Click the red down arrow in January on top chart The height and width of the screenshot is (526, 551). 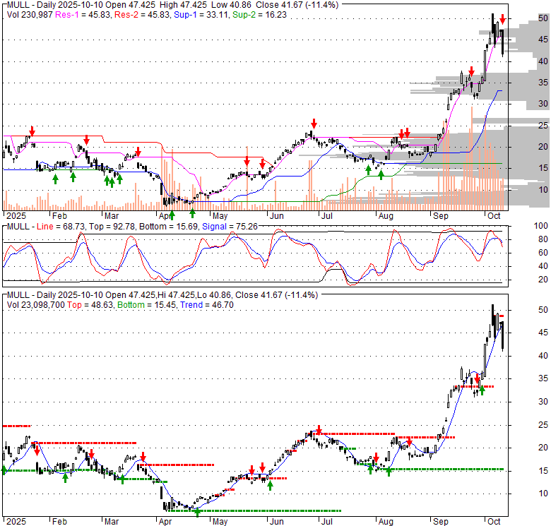[31, 131]
